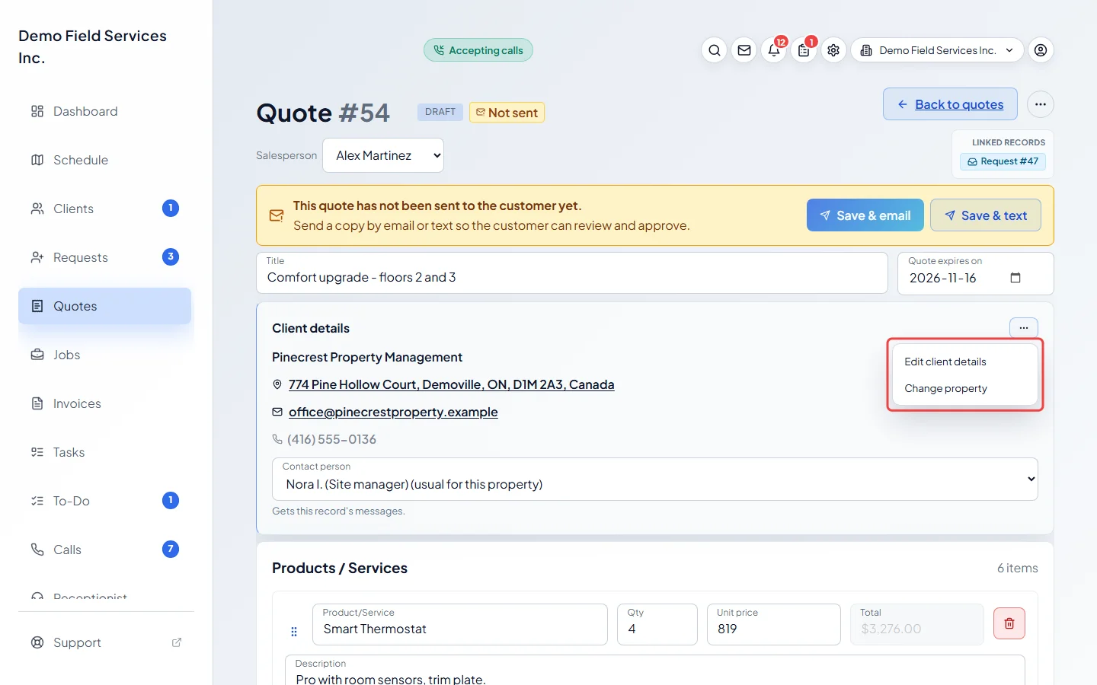
Task: Open linked record Request #47
Action: pyautogui.click(x=1003, y=161)
